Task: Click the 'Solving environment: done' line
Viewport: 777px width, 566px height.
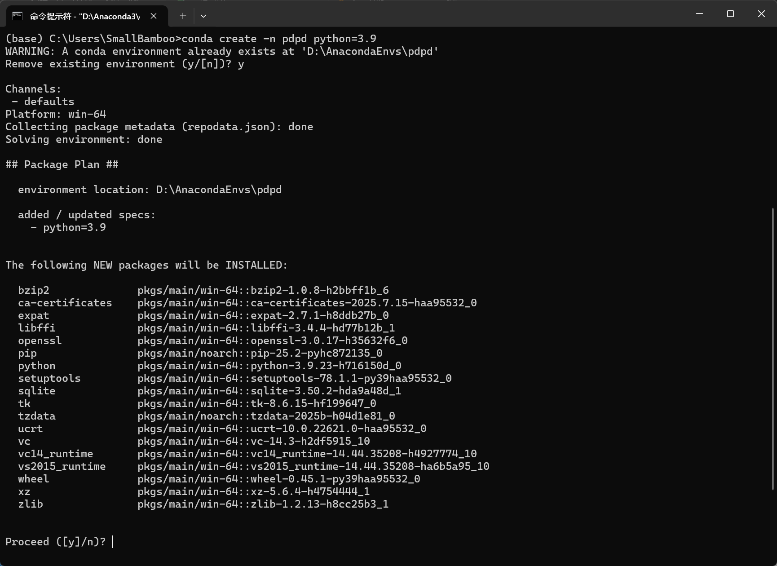Action: coord(84,139)
